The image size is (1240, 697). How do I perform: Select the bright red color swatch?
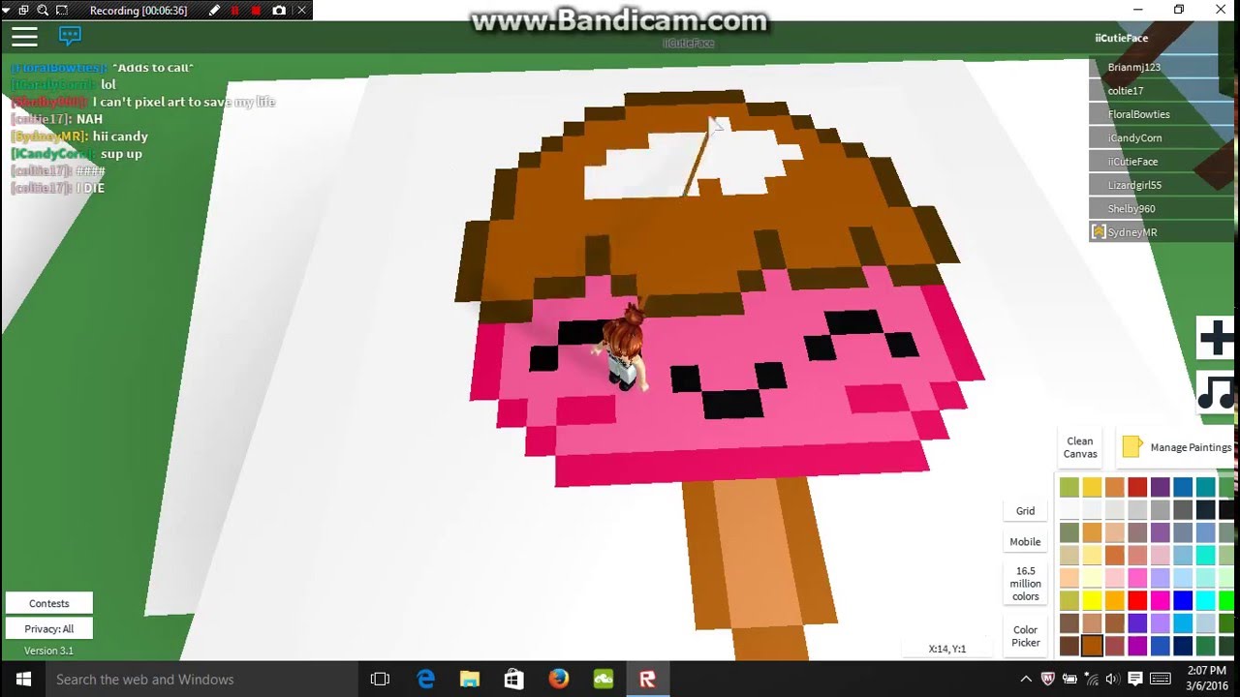(x=1137, y=600)
